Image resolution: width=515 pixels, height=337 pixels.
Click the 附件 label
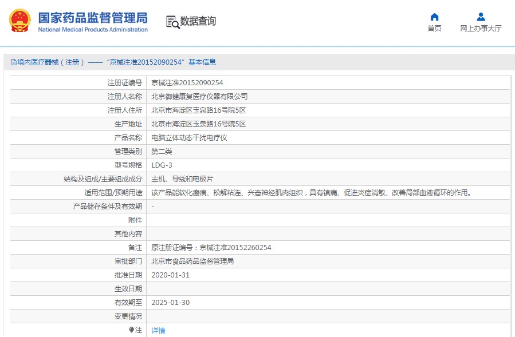click(x=135, y=220)
